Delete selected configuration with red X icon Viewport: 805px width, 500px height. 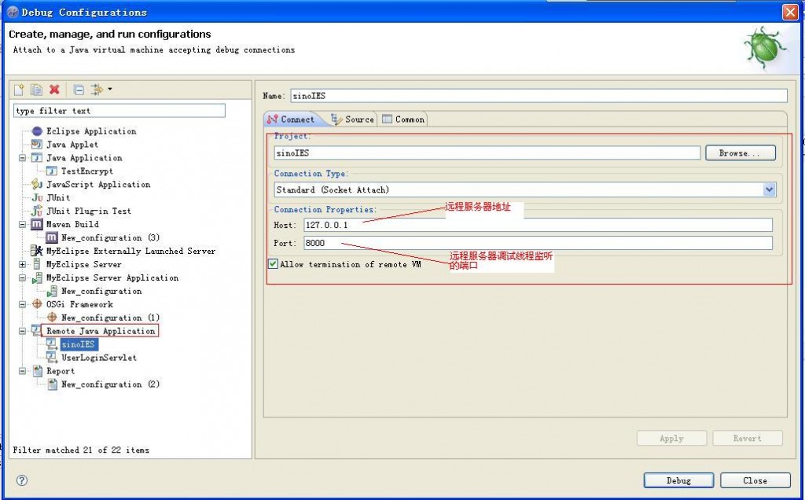[54, 90]
